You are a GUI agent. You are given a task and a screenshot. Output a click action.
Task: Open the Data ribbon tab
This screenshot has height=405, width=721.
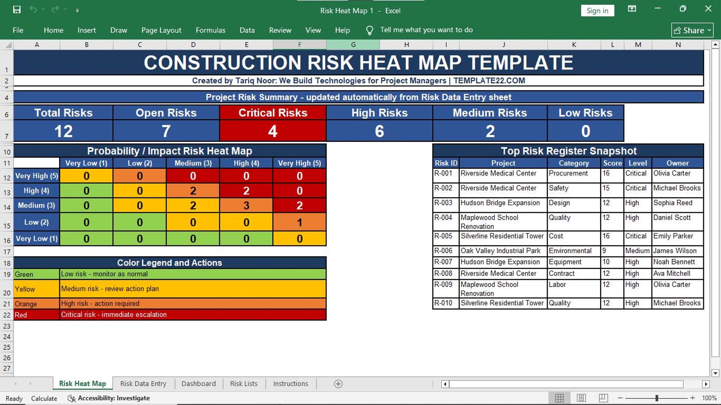[247, 30]
